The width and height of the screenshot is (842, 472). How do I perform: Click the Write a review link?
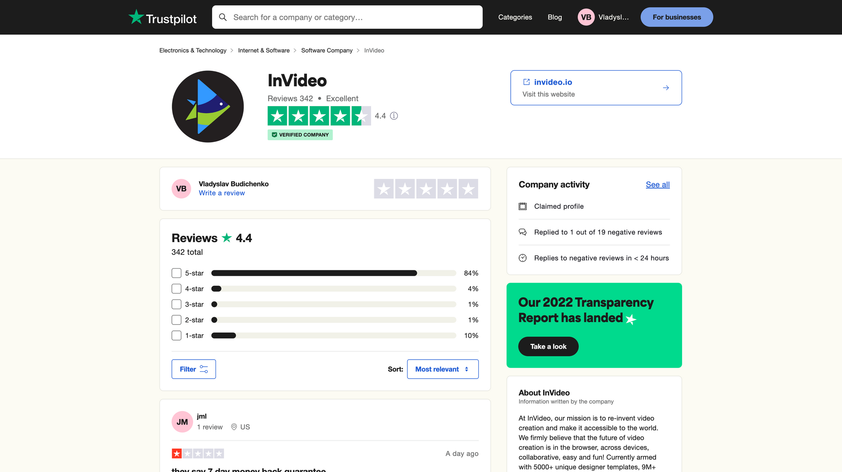tap(222, 193)
